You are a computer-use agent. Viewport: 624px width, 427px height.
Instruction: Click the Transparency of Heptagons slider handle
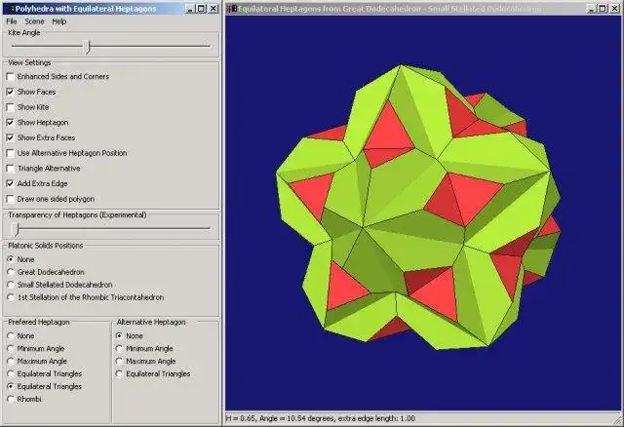(16, 229)
